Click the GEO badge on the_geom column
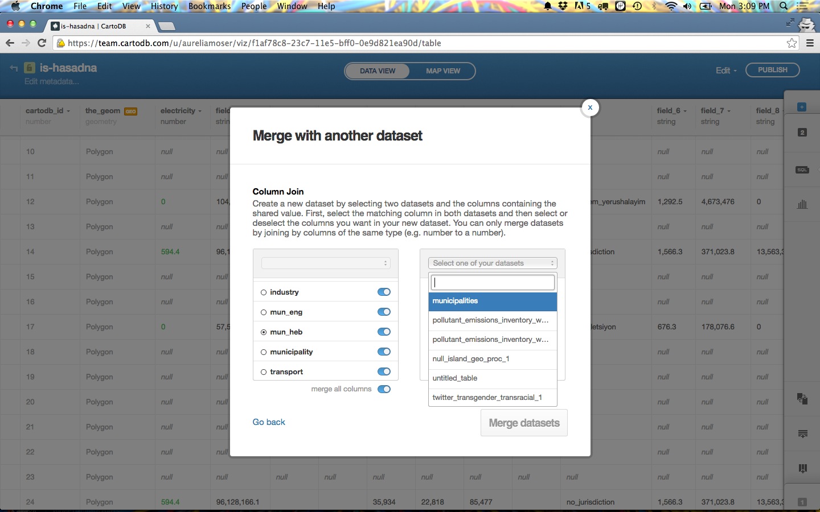The height and width of the screenshot is (512, 820). (x=130, y=112)
